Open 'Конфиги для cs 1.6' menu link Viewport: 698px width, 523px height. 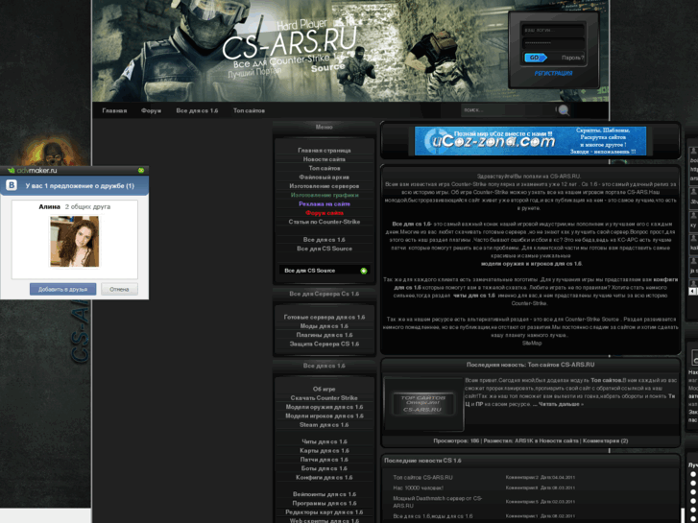(325, 477)
